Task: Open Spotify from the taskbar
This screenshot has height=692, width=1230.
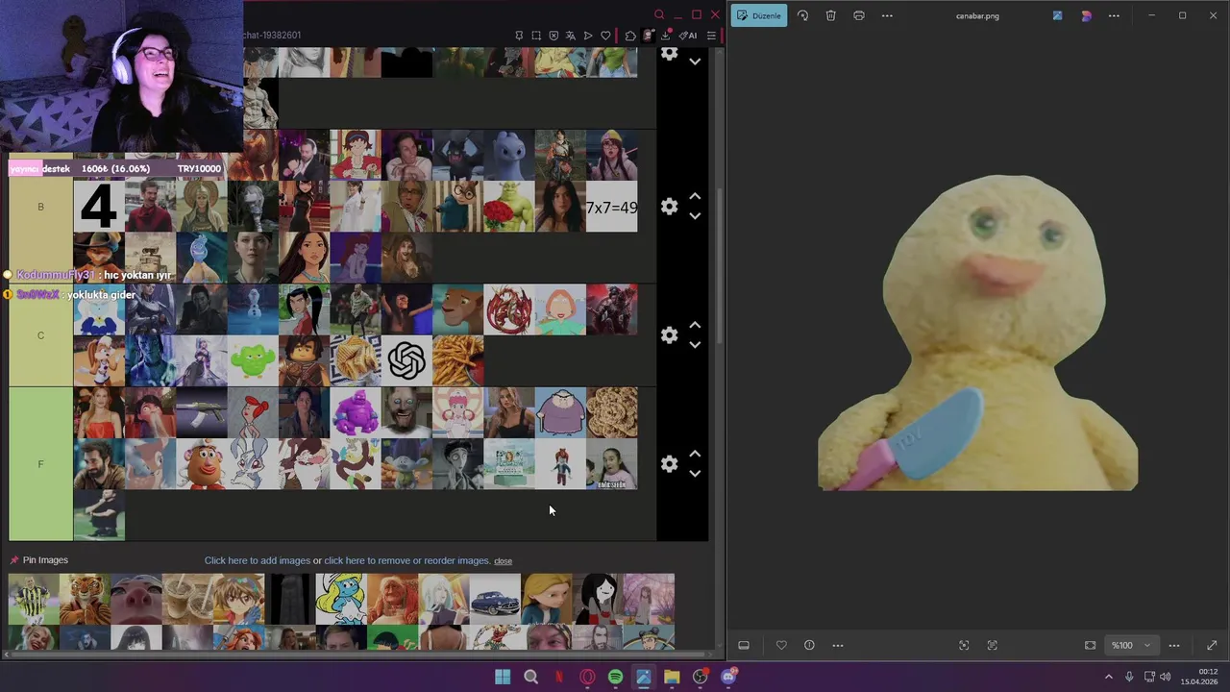Action: coord(615,677)
